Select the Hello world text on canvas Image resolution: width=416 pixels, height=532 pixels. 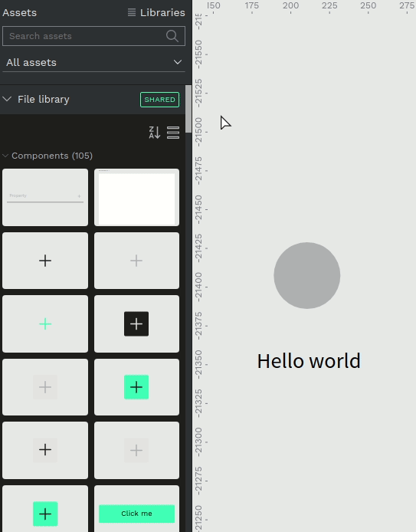tap(309, 360)
